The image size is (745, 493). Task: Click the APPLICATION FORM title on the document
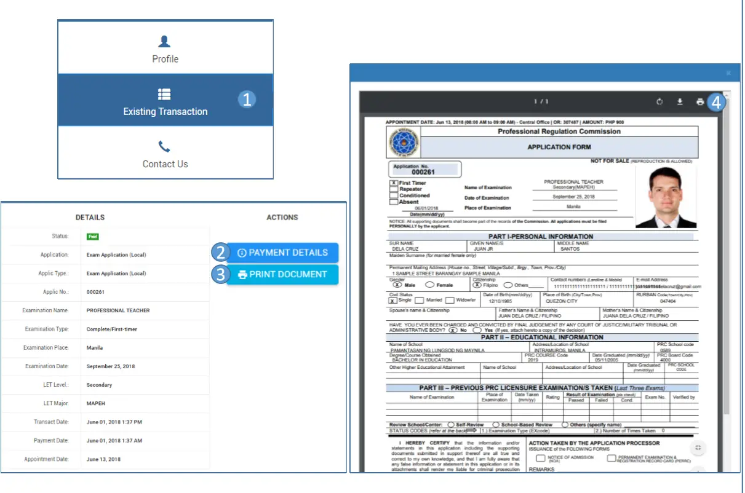559,148
